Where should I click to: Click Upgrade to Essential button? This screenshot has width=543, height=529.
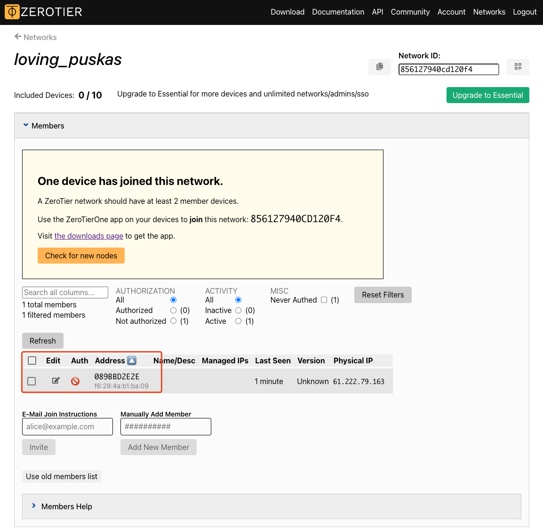coord(487,95)
